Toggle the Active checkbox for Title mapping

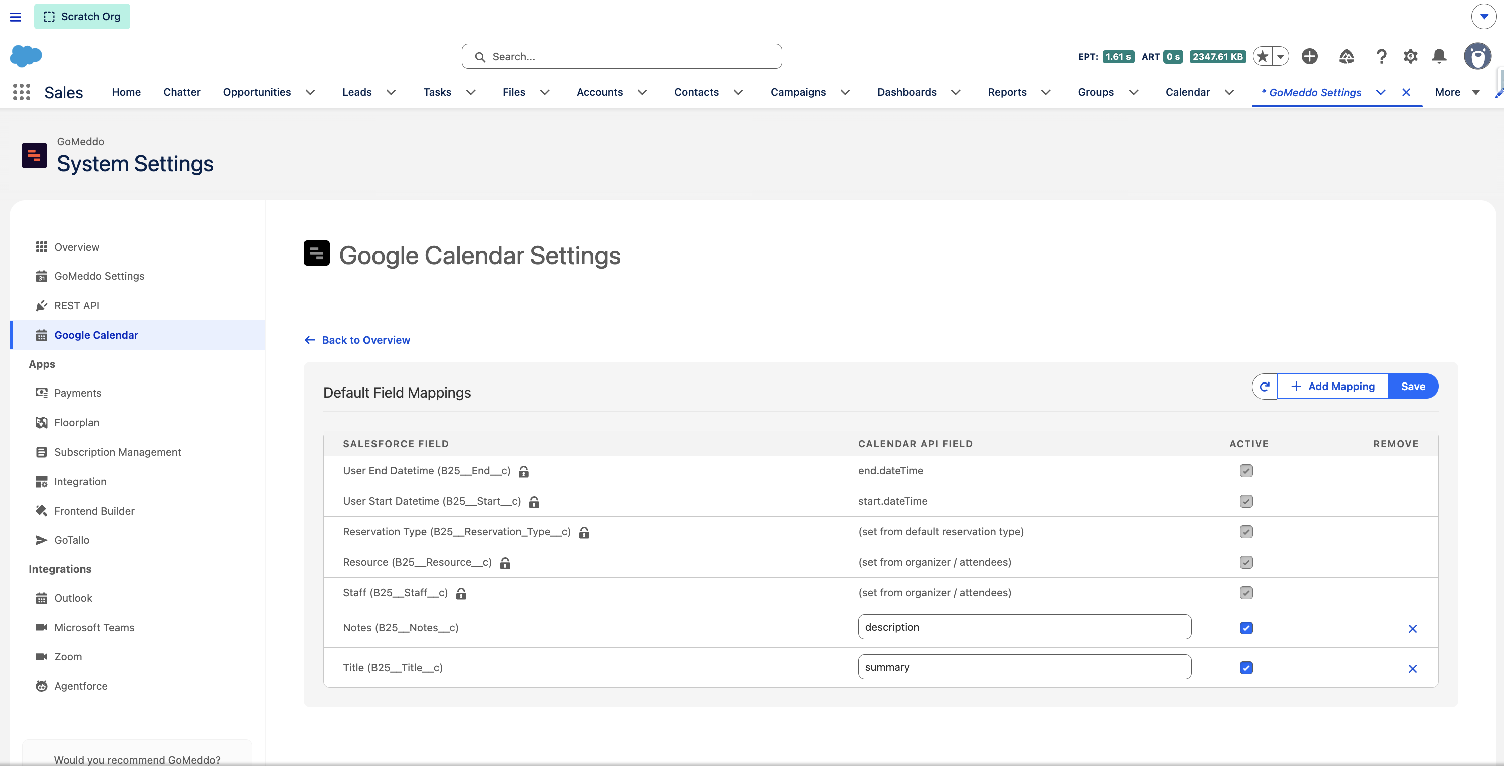click(x=1246, y=668)
